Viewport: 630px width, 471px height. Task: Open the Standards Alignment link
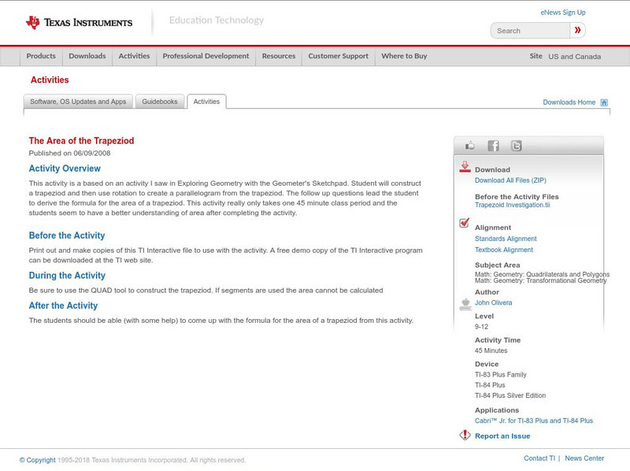coord(504,239)
